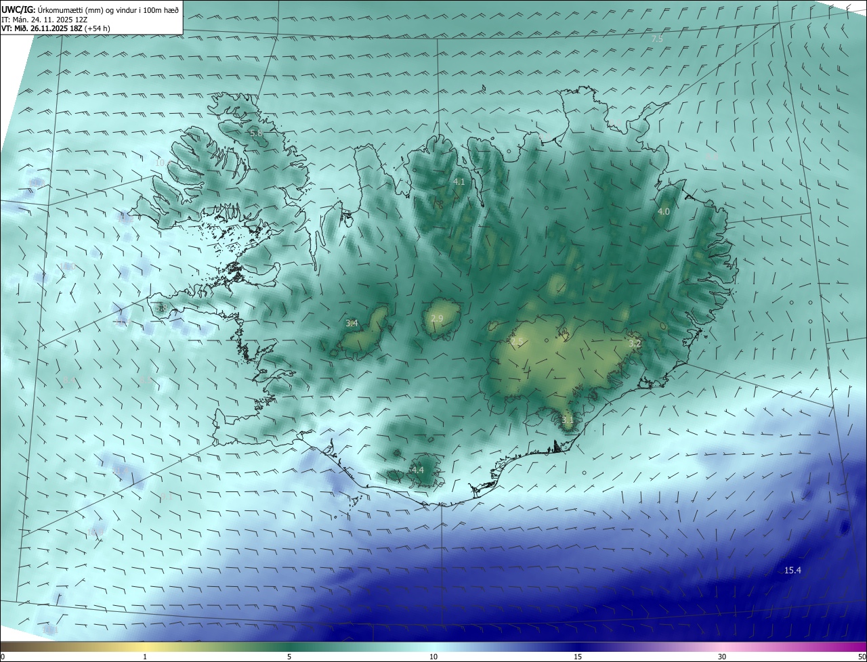Image resolution: width=867 pixels, height=662 pixels.
Task: Click the 3.2 value at the large glacier's east edge
Action: pyautogui.click(x=635, y=343)
